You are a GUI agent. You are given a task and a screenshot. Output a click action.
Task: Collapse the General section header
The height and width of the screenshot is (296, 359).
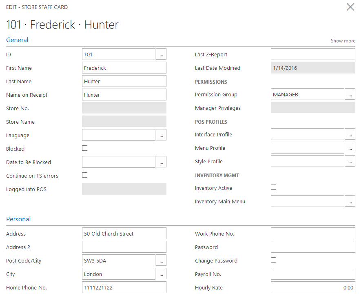click(17, 40)
